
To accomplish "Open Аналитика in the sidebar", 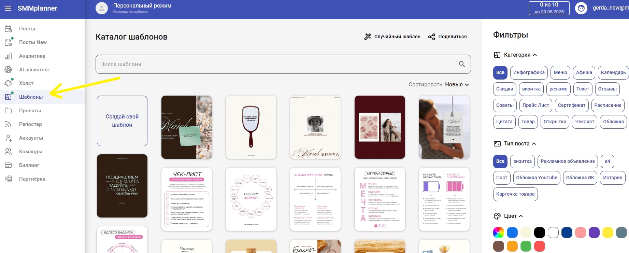I will 42,56.
